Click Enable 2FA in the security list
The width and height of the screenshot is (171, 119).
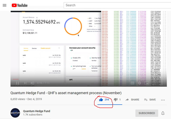pyautogui.click(x=77, y=58)
